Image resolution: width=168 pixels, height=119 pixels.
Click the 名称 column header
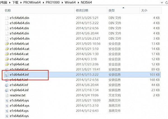[x=8, y=10]
